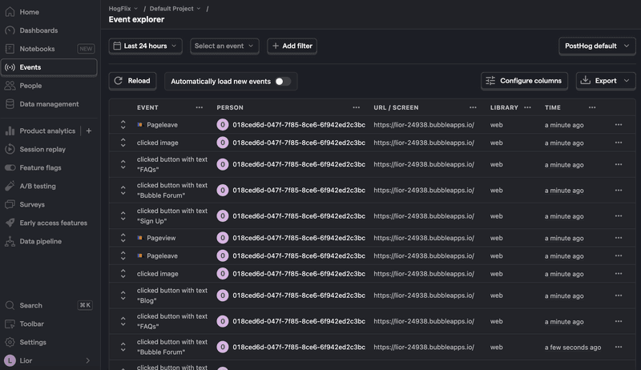Expand the clicked image event row
Screen dimensions: 641x370
(x=123, y=143)
